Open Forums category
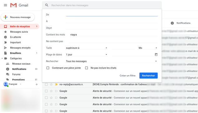This screenshot has height=113, width=198. 16,74
